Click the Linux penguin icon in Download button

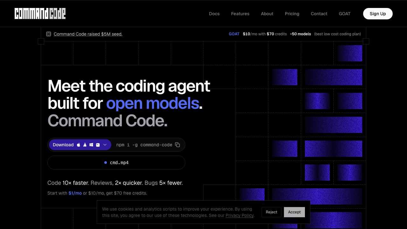click(x=85, y=145)
